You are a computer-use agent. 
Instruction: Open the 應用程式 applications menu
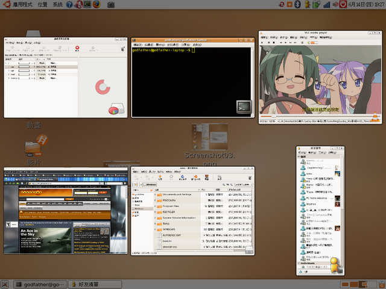coord(22,4)
